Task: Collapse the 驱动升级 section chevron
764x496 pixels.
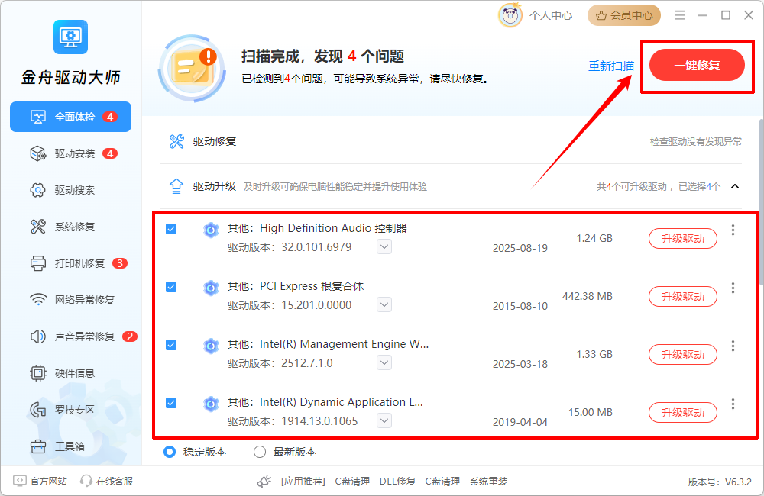Action: 735,186
